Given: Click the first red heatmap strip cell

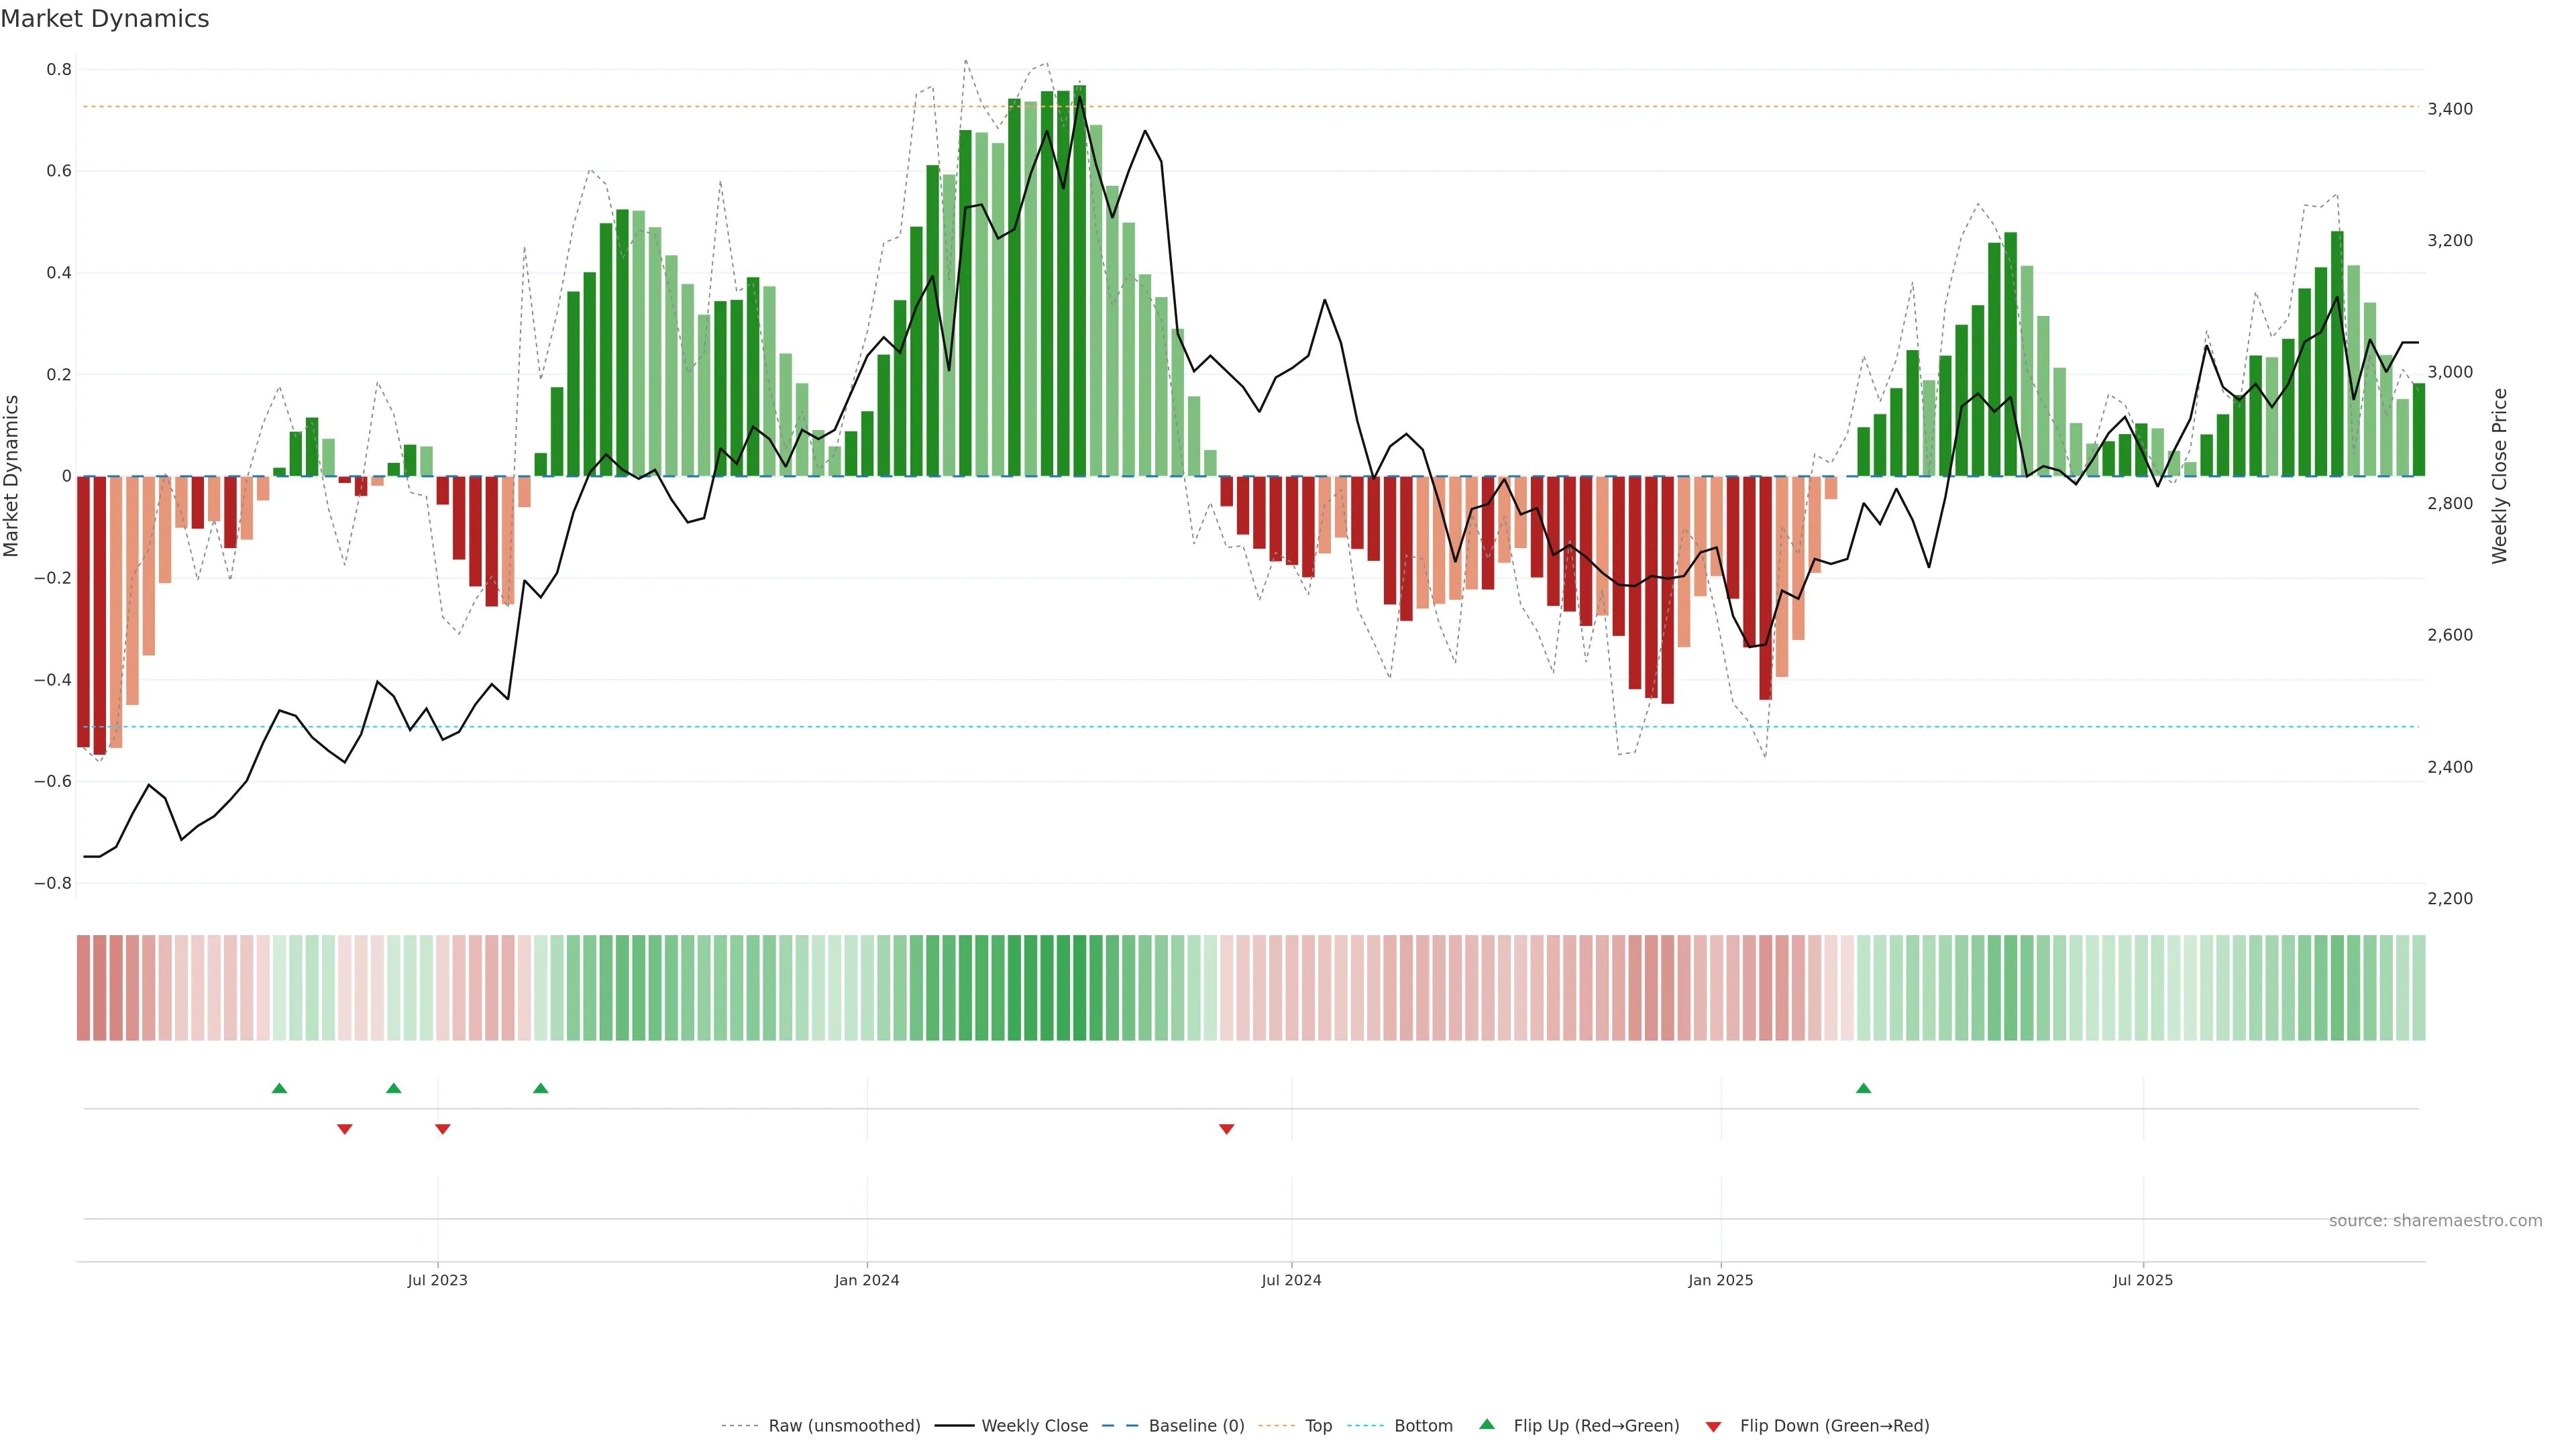Looking at the screenshot, I should [x=83, y=987].
